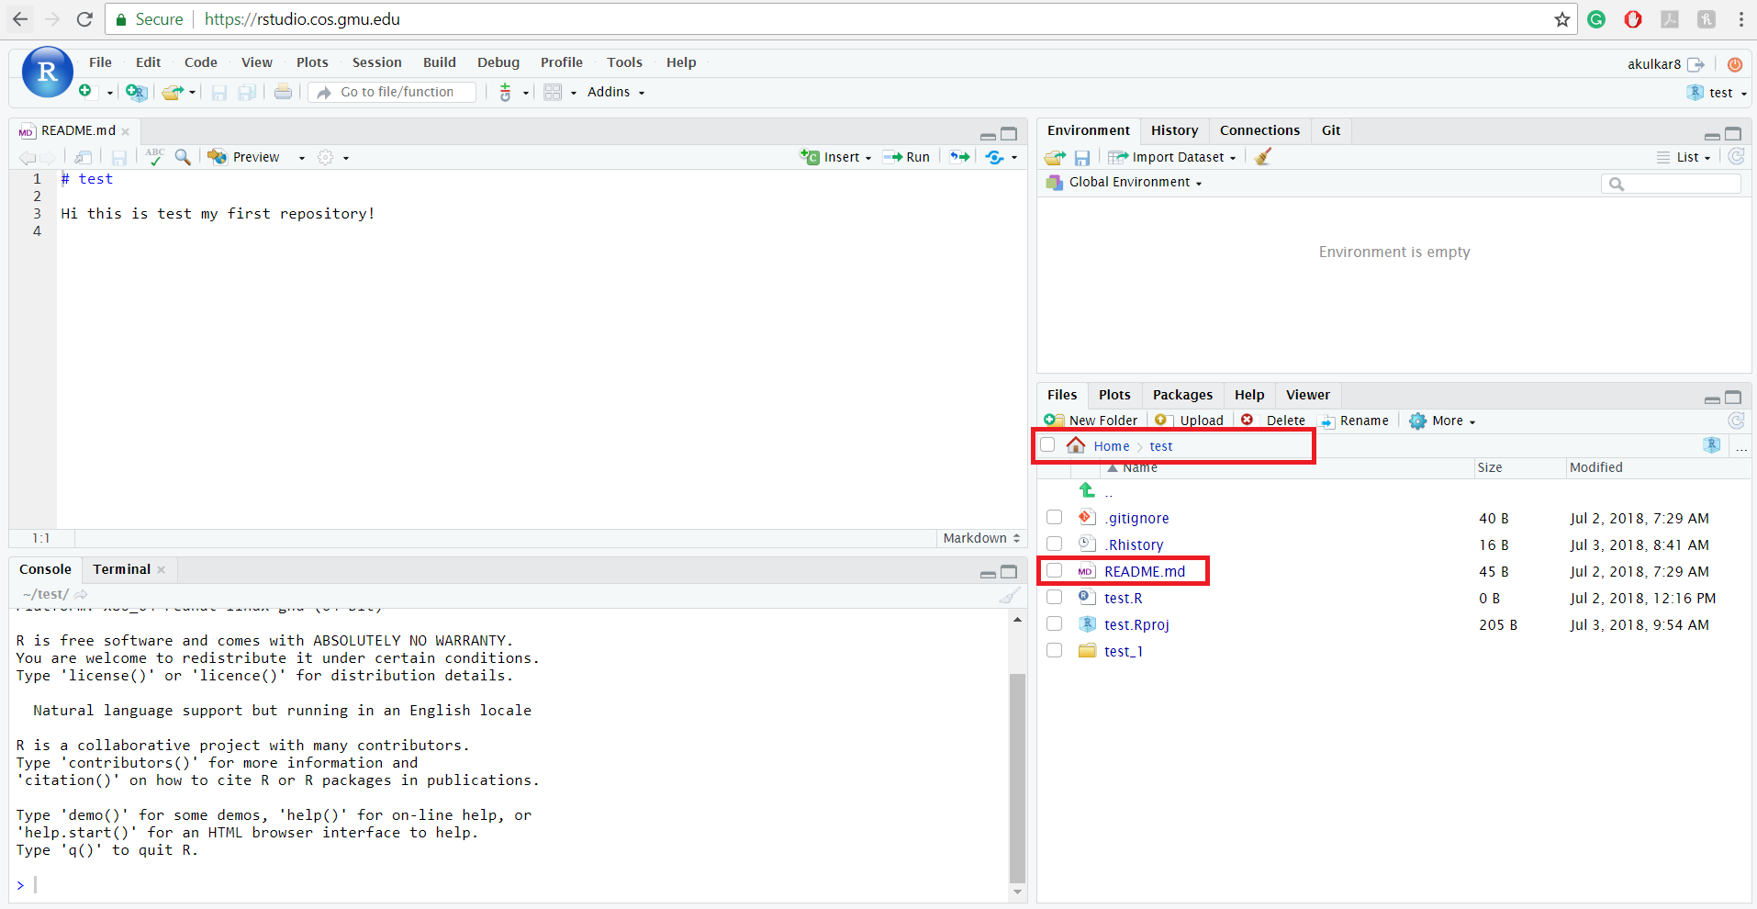
Task: Quit the session via red power icon
Action: point(1735,64)
